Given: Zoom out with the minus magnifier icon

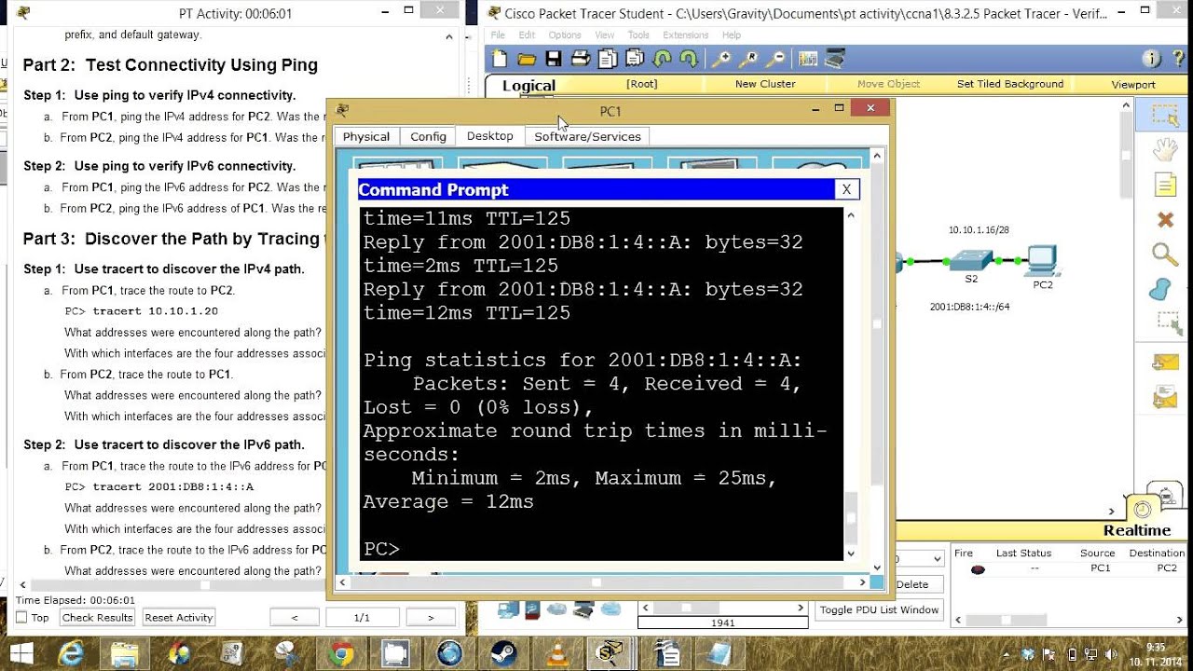Looking at the screenshot, I should pyautogui.click(x=775, y=59).
